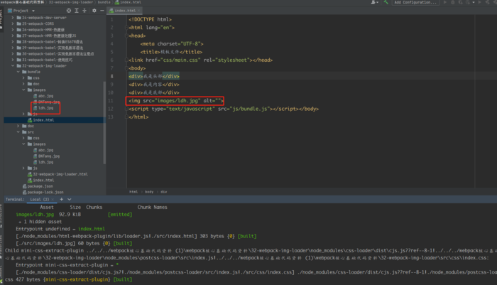This screenshot has height=285, width=497.
Task: Expand the css folder under bundle
Action: pyautogui.click(x=23, y=78)
